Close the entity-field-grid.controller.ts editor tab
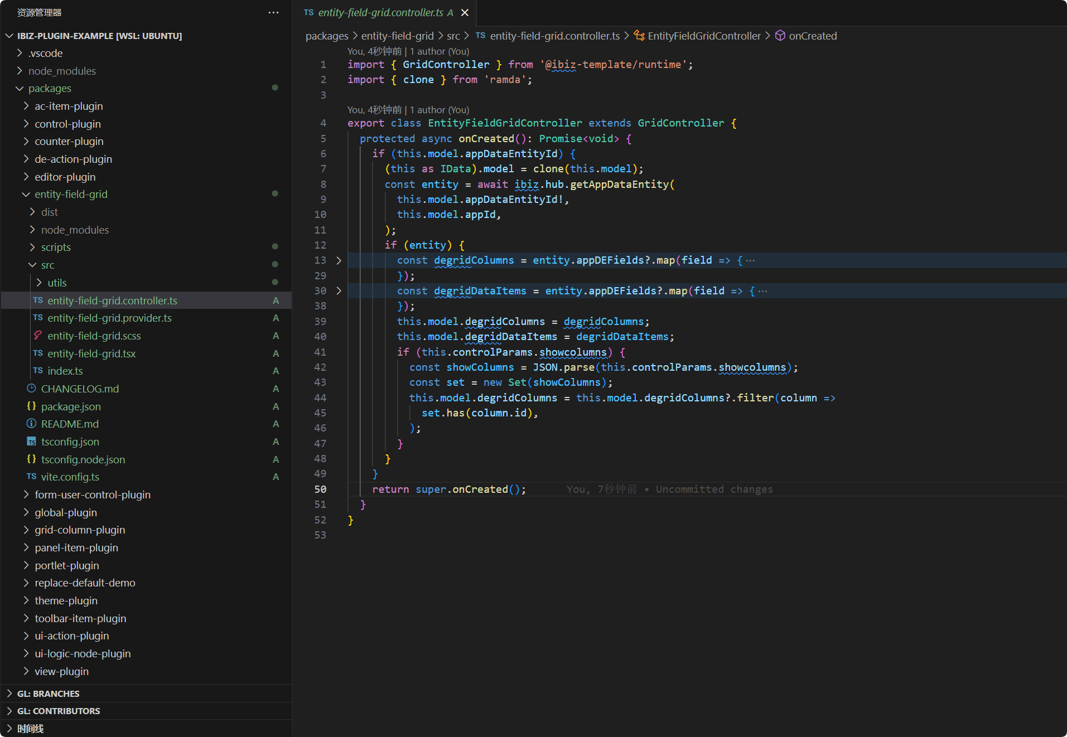Screen dimensions: 1067x737 click(465, 12)
